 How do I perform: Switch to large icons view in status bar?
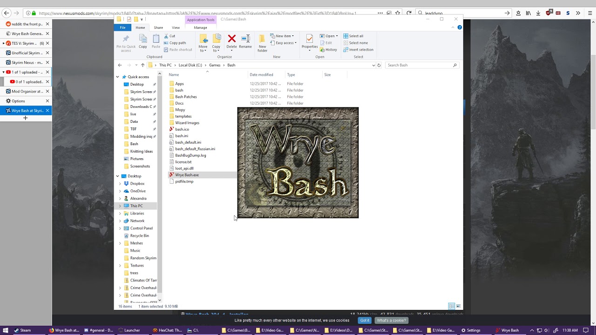(459, 306)
